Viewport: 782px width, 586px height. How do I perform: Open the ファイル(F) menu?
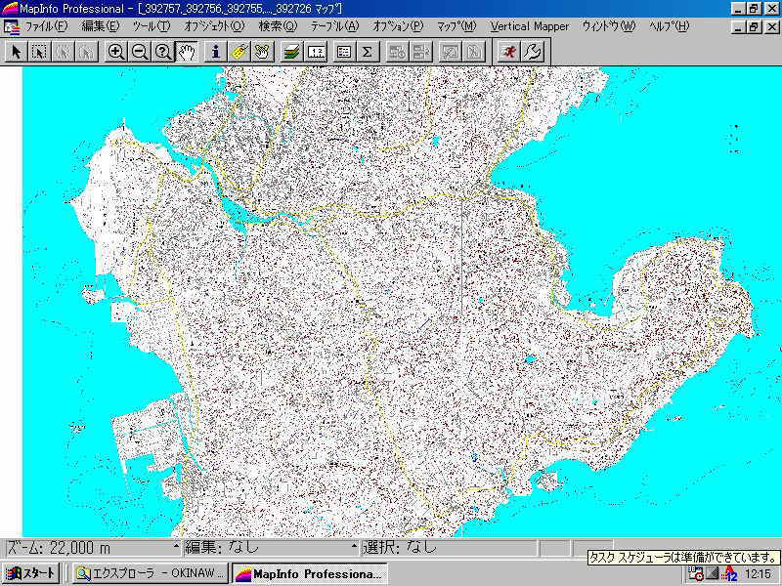[46, 26]
